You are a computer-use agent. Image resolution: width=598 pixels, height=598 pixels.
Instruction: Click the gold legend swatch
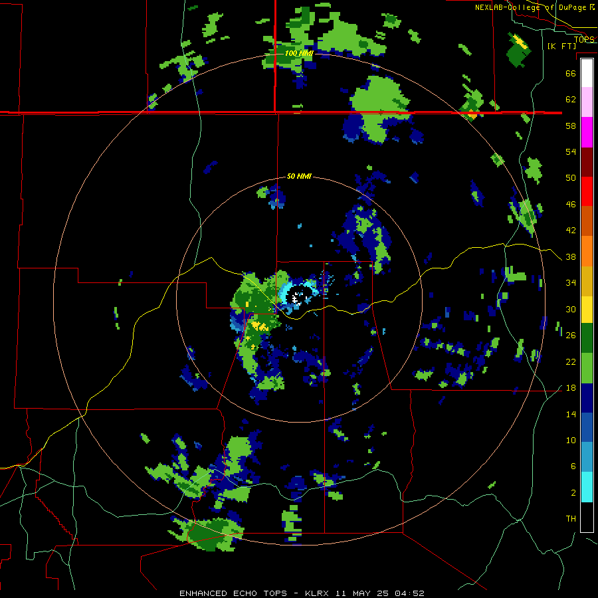[x=587, y=281]
